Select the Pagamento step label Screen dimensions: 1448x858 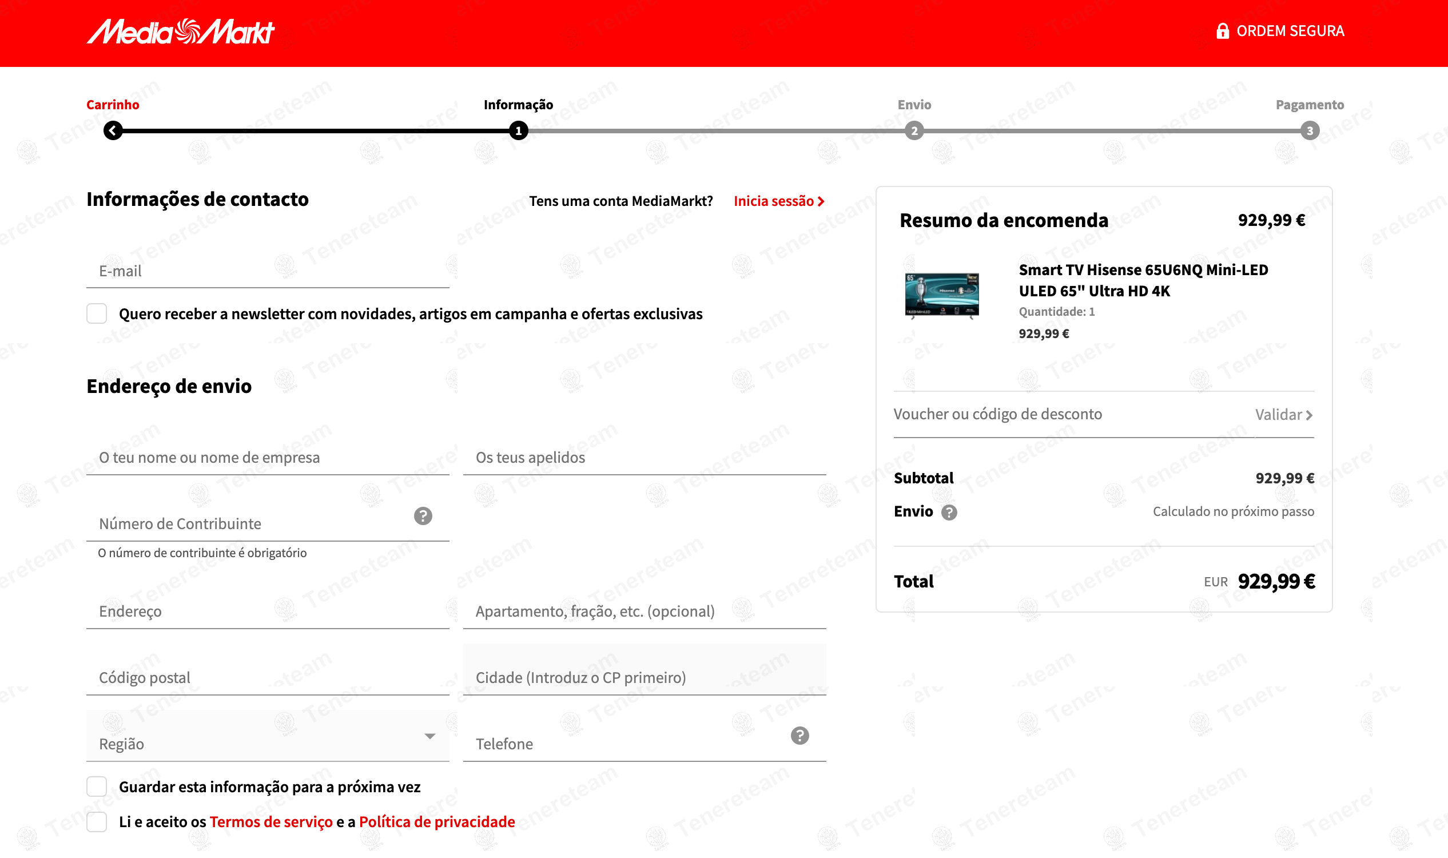(1309, 105)
